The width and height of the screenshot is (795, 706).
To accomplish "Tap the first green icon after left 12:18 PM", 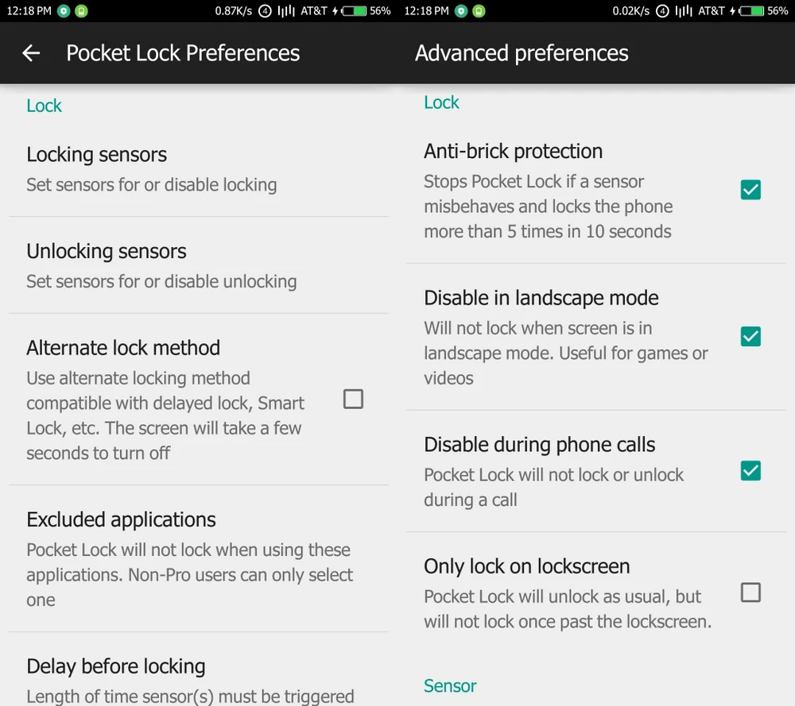I will (64, 11).
